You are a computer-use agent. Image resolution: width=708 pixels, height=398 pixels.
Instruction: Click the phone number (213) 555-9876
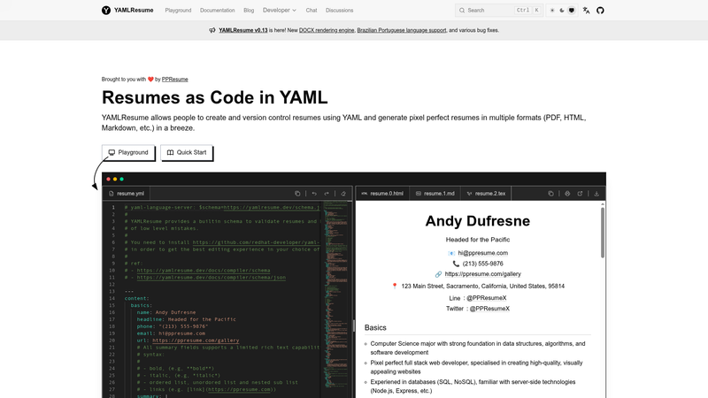[482, 264]
